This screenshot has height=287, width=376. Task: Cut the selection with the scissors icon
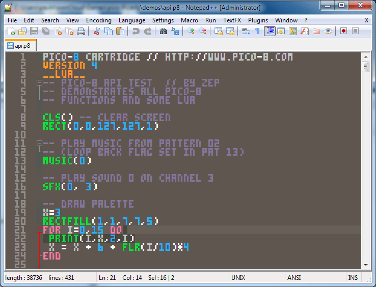[97, 31]
